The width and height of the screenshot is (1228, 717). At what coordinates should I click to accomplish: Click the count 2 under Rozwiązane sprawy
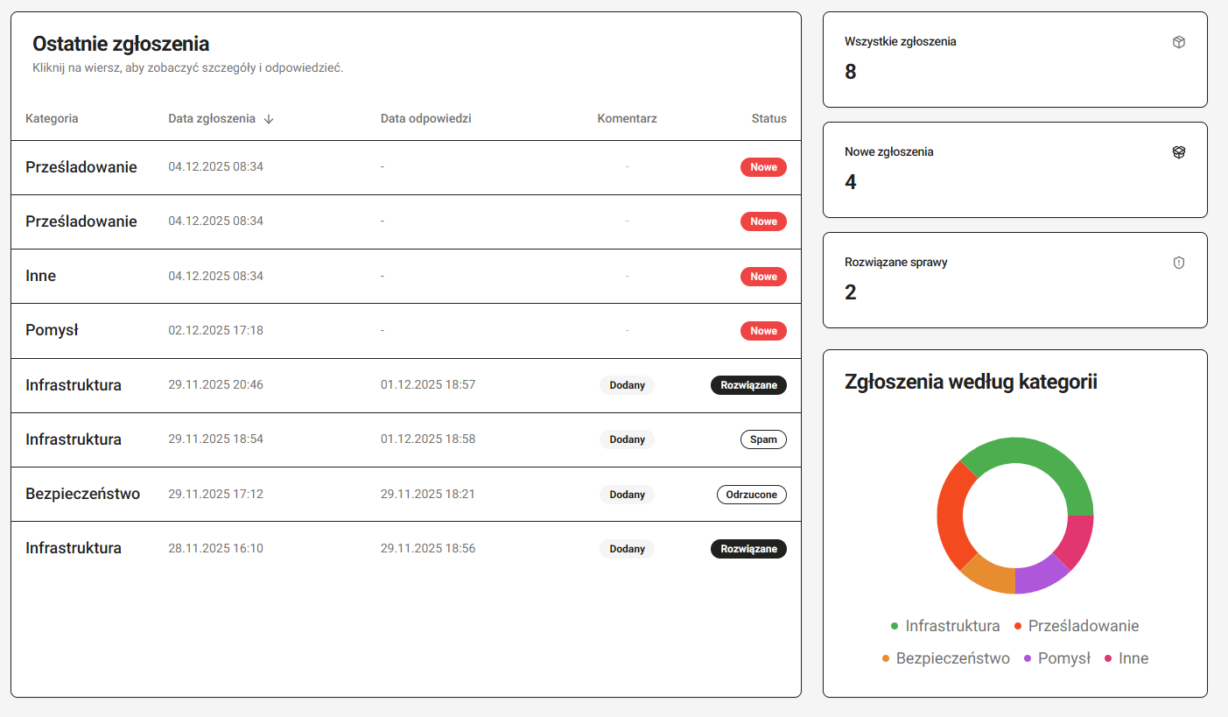pos(851,292)
